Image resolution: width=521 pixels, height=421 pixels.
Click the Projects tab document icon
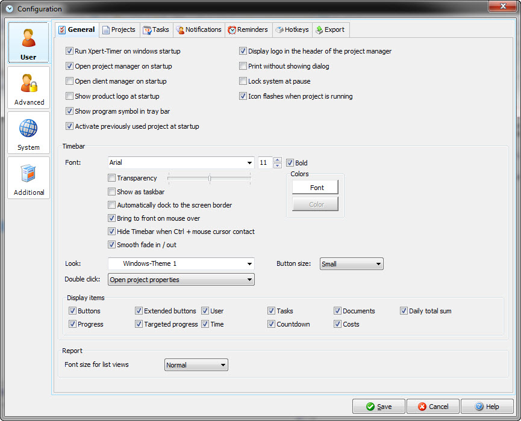point(106,30)
